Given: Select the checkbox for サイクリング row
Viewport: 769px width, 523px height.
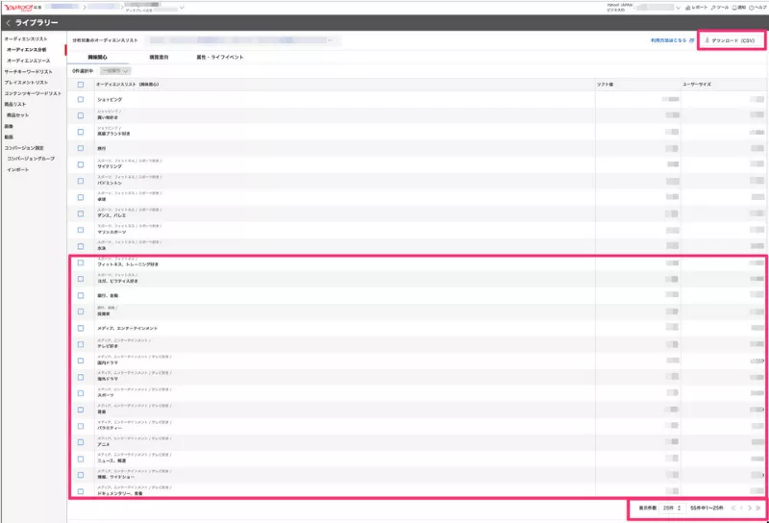Looking at the screenshot, I should tap(81, 162).
